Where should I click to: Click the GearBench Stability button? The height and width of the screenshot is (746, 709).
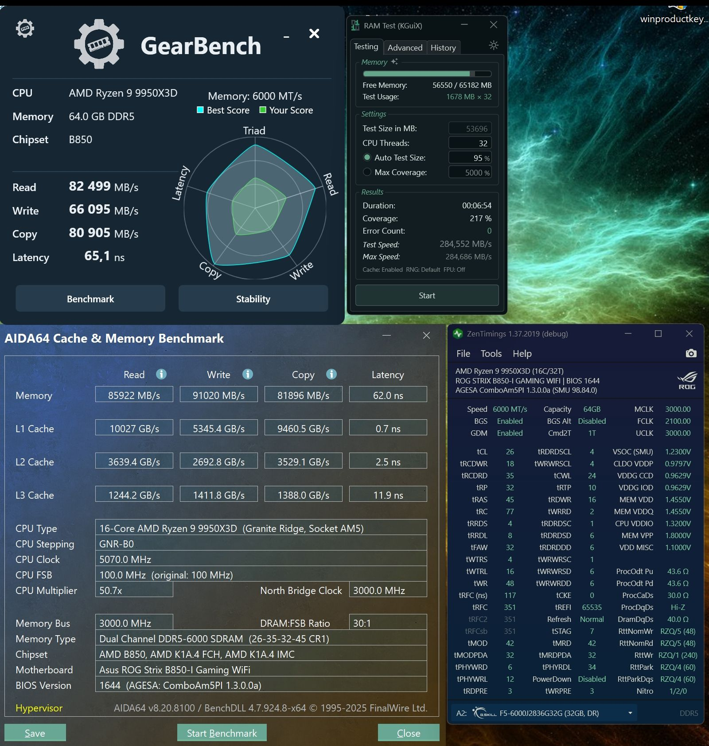click(x=253, y=299)
